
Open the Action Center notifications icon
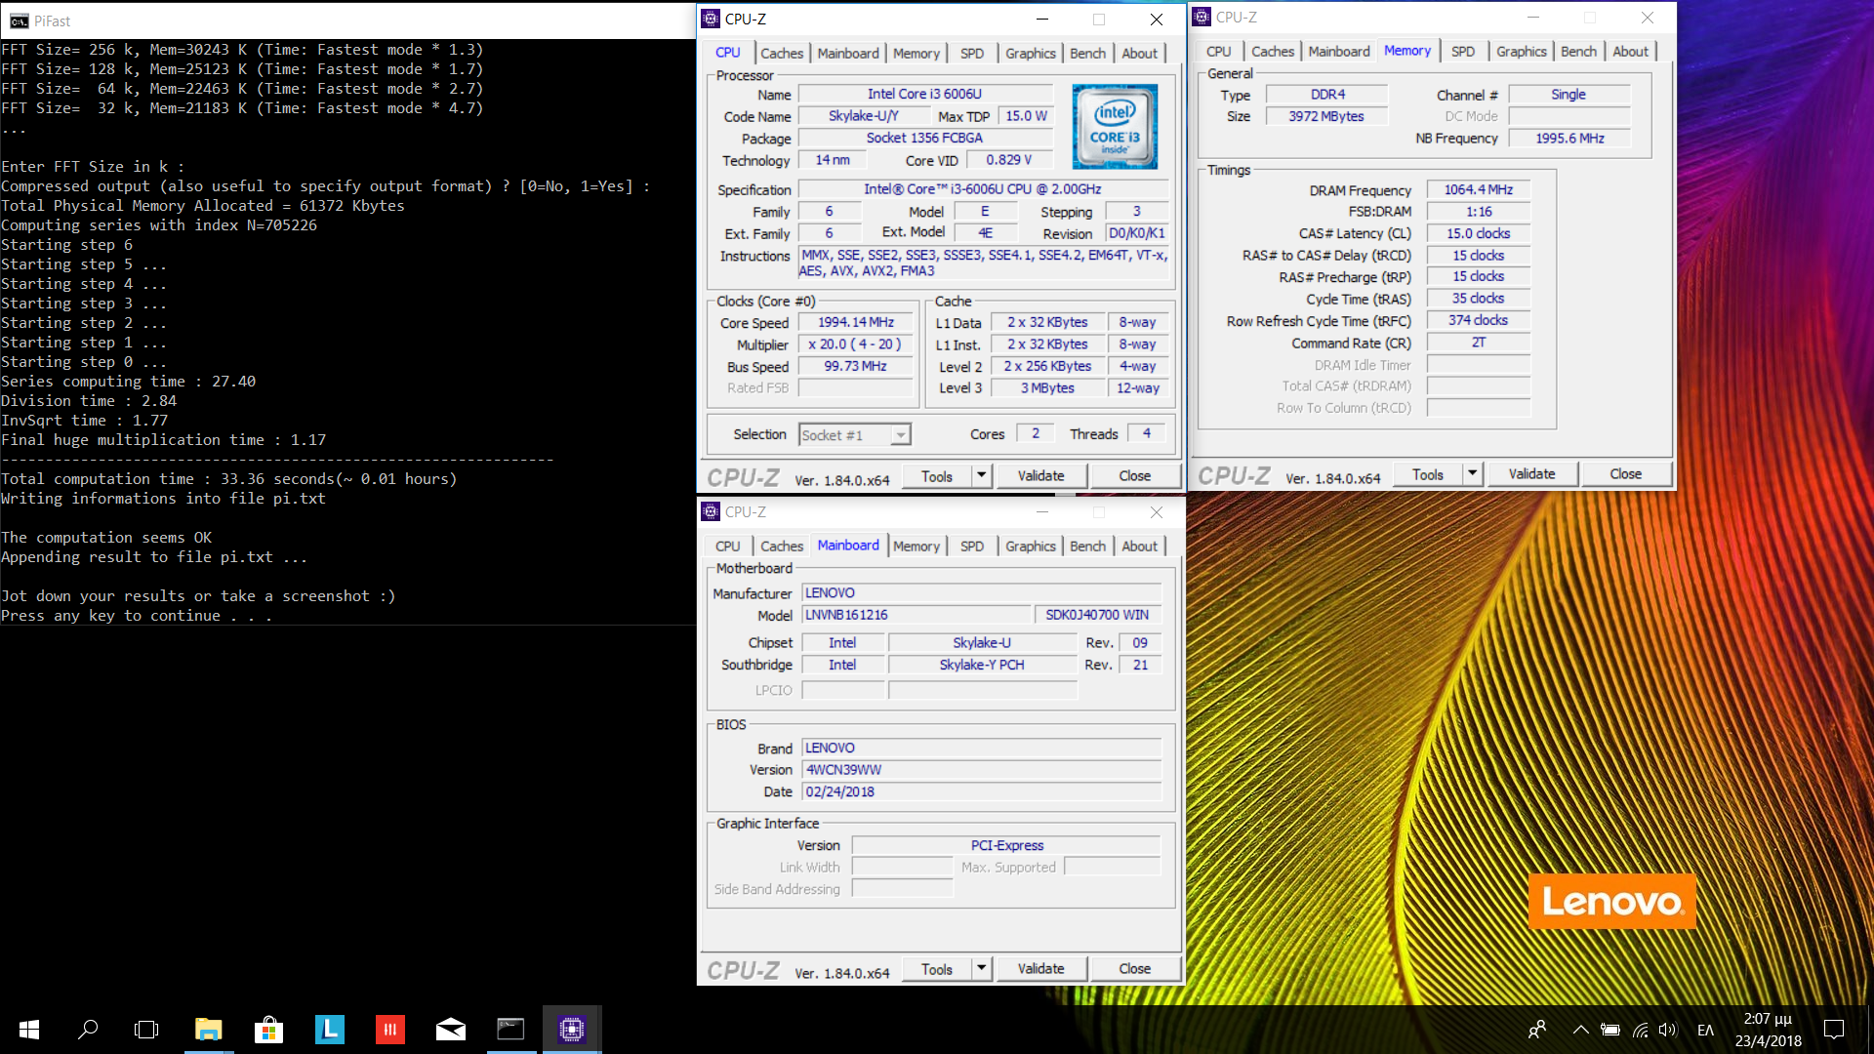(1834, 1030)
